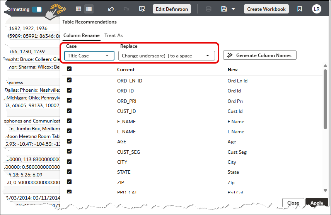Switch to list view icon
331x215 pixels.
pyautogui.click(x=89, y=9)
